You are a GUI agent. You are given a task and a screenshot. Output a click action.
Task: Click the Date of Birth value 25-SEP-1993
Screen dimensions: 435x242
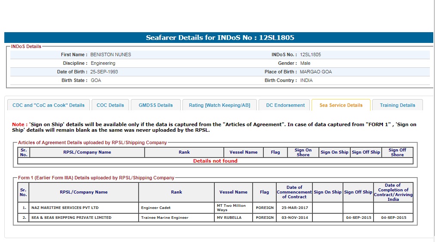pos(104,72)
